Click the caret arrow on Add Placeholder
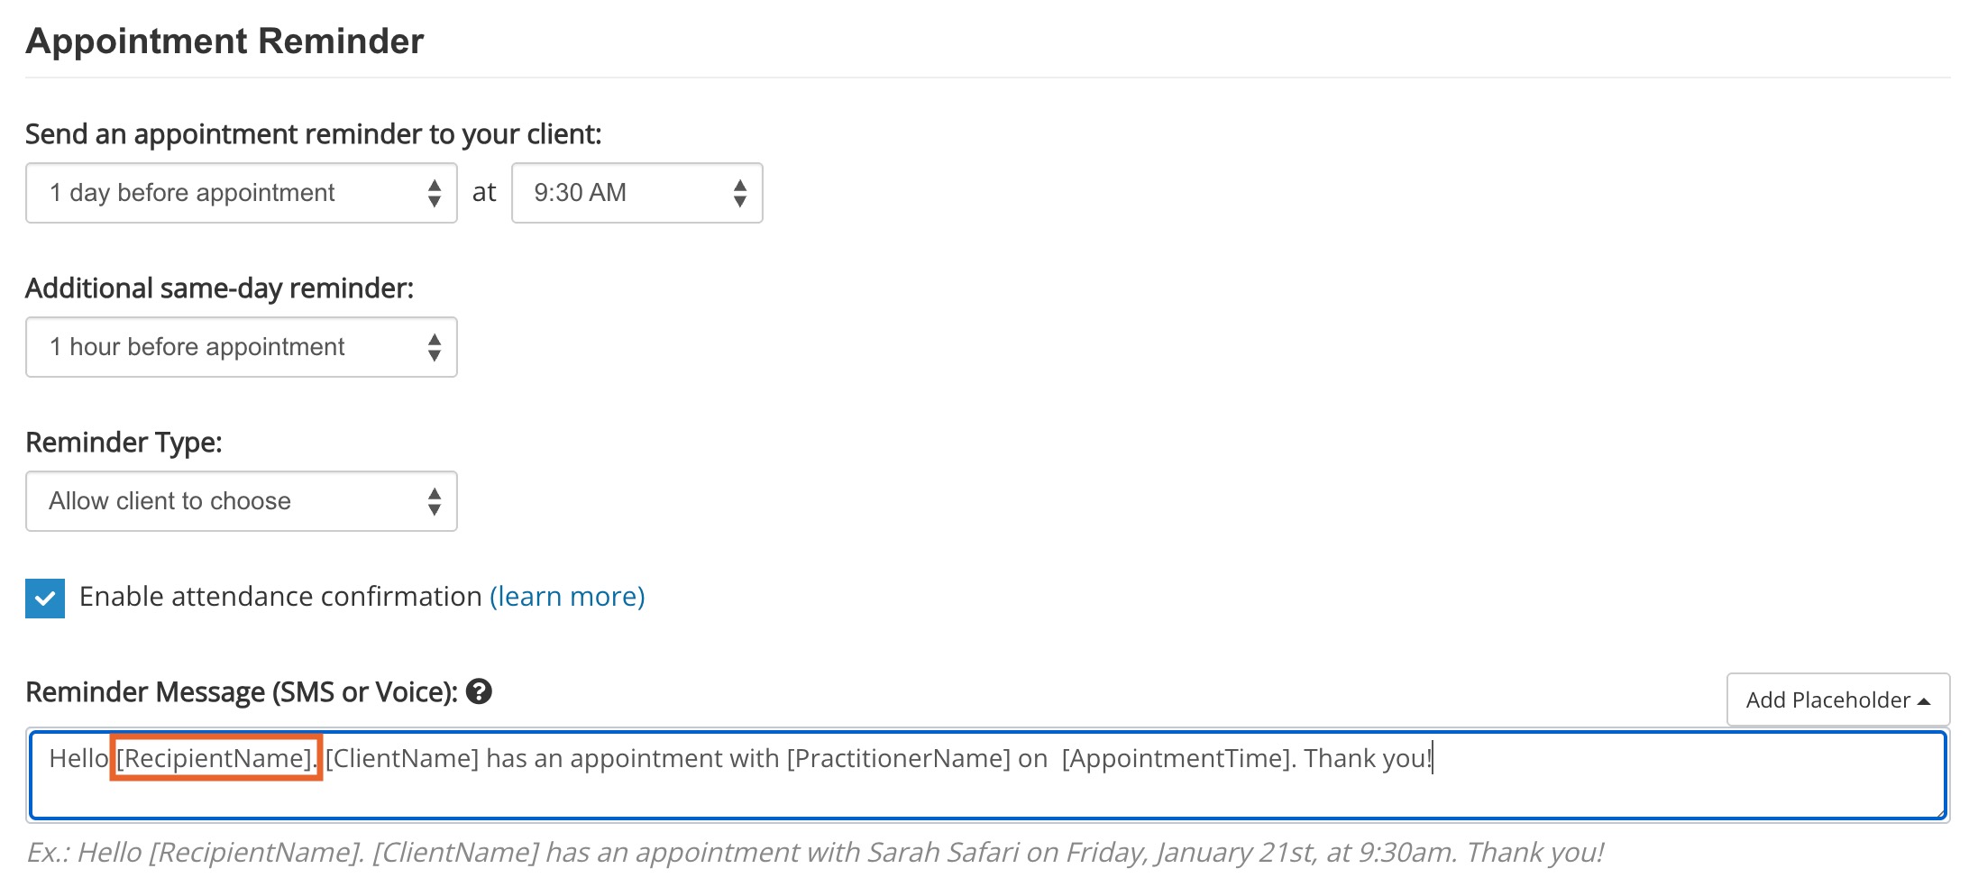Viewport: 1978px width, 887px height. pos(1924,701)
